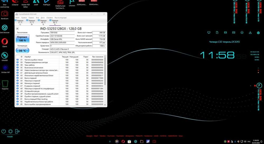Click the SMART table vertical scrollbar
Viewport: 264px width, 144px height.
(105, 71)
